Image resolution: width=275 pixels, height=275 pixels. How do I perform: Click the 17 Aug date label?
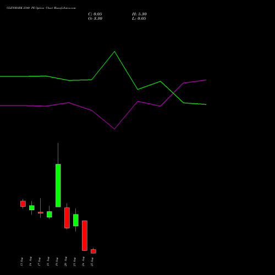[39, 262]
